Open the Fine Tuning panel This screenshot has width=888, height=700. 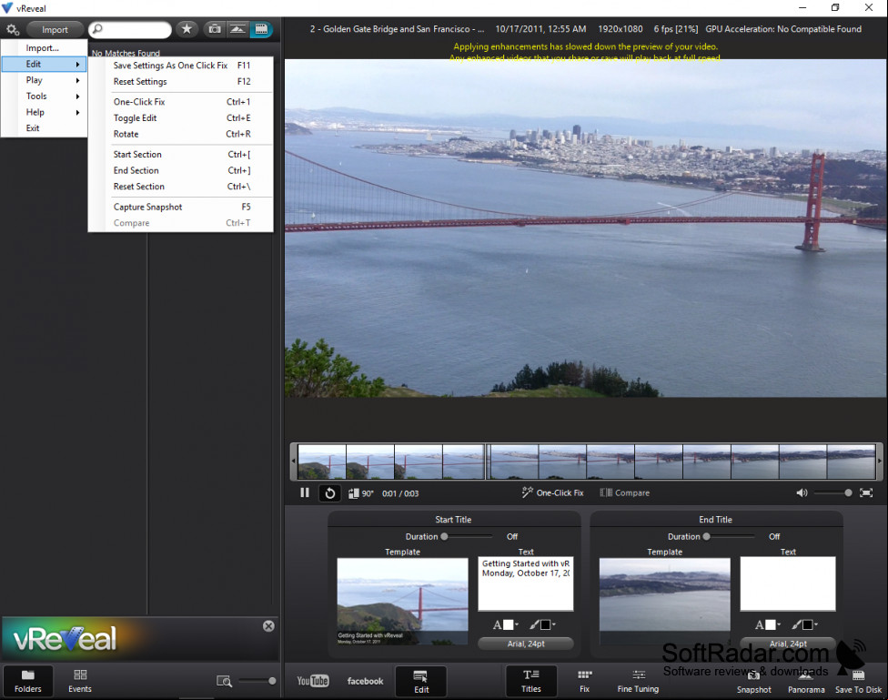639,681
